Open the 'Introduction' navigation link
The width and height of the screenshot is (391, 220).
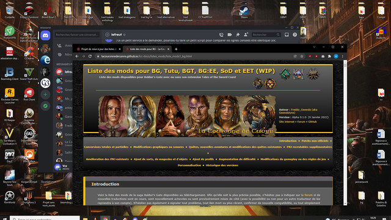(x=288, y=141)
